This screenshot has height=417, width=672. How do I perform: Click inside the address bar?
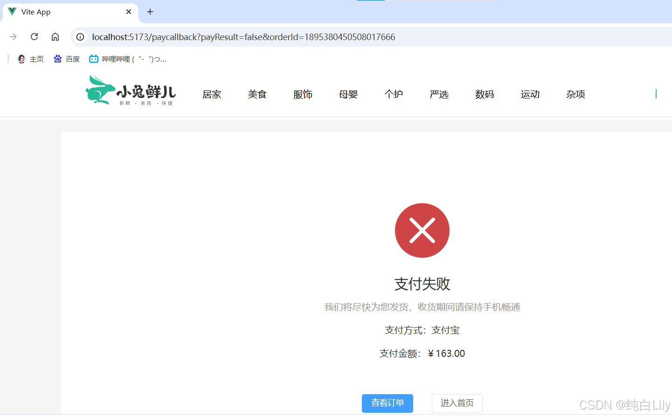(280, 37)
